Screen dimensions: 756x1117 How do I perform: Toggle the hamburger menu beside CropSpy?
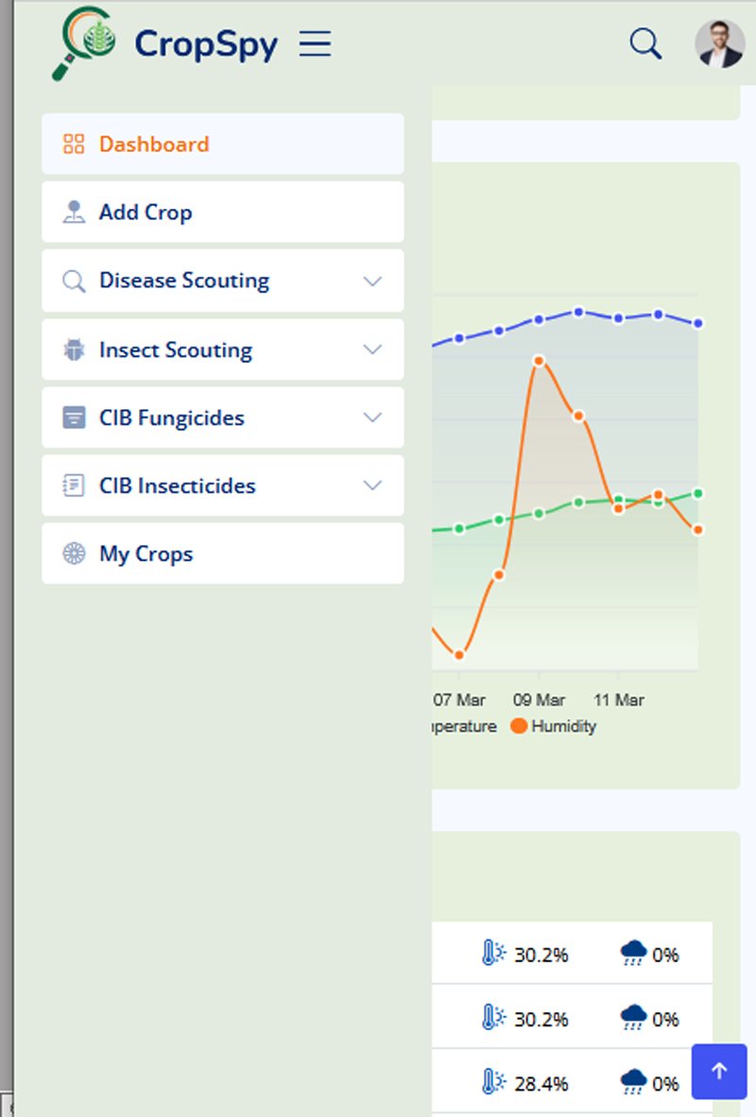coord(316,43)
